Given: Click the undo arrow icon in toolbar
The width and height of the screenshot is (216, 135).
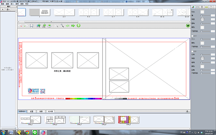Looking at the screenshot, I should (20, 26).
